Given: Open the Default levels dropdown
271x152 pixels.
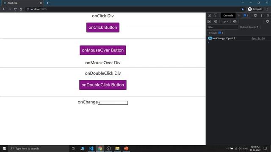Looking at the screenshot, I should [x=249, y=27].
